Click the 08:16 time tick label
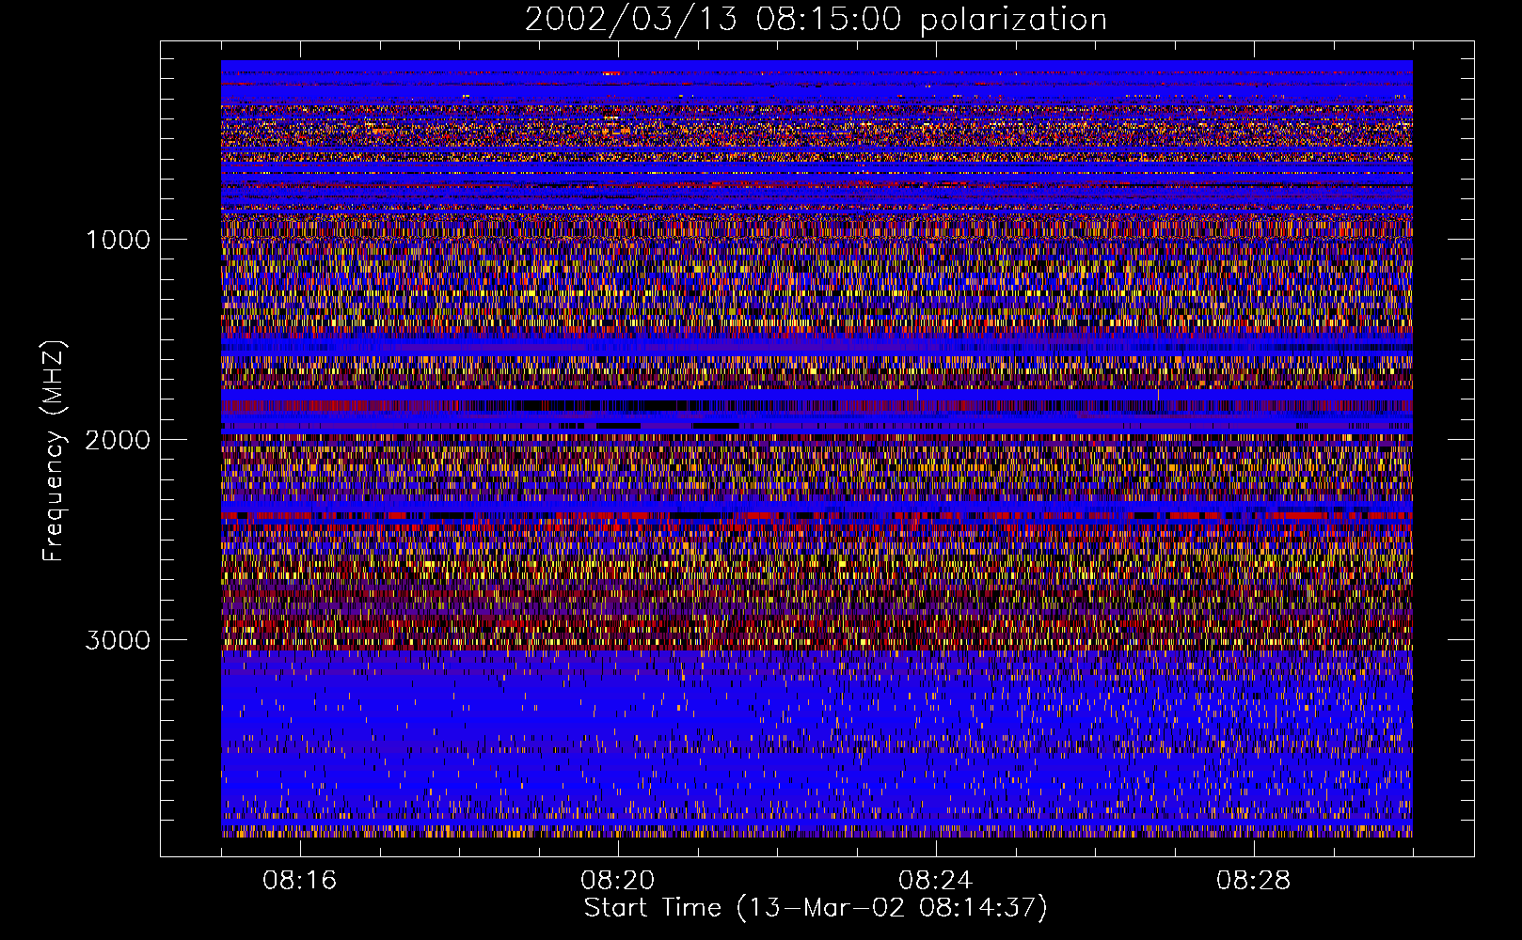1522x940 pixels. point(300,881)
